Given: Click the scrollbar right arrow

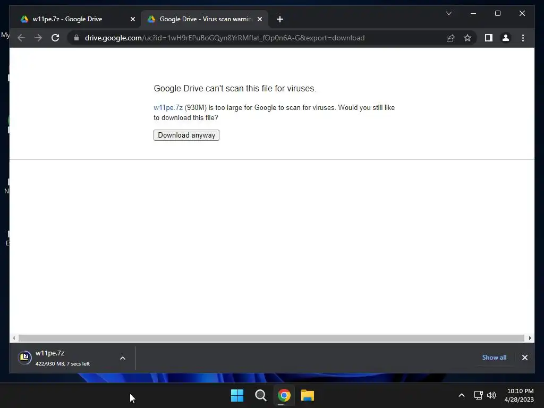Looking at the screenshot, I should coord(530,338).
